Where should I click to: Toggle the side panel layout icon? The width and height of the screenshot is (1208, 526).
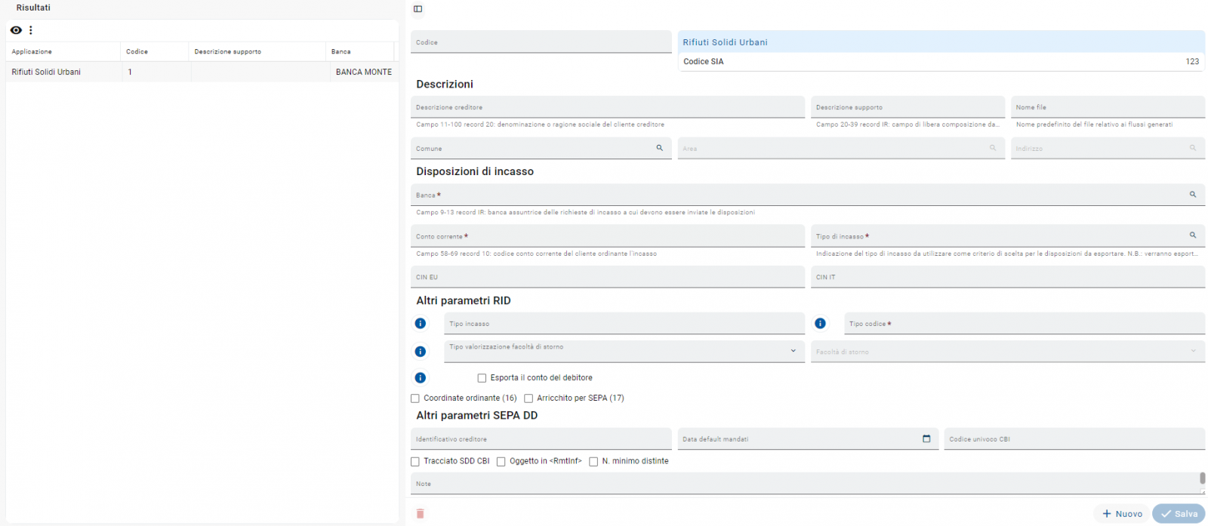point(418,9)
